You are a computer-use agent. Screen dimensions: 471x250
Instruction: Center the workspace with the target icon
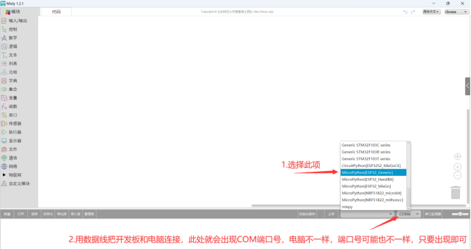(457, 156)
